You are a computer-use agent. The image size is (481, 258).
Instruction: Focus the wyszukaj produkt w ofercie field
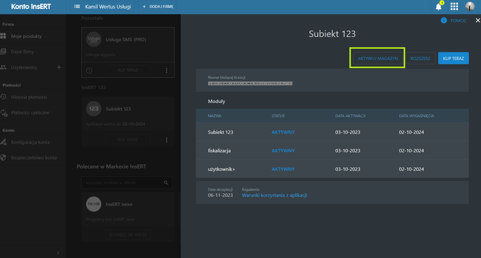tap(126, 183)
